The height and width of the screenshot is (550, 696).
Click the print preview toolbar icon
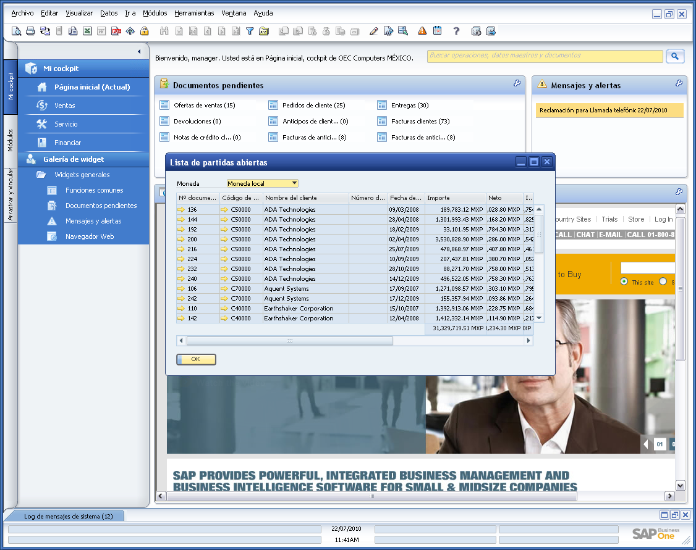point(16,31)
